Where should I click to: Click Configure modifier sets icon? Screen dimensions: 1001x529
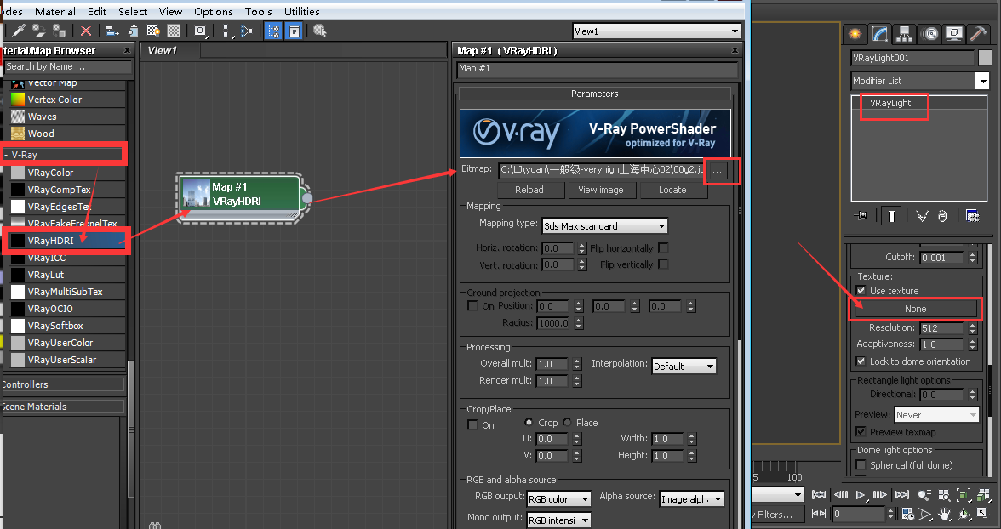[x=972, y=216]
